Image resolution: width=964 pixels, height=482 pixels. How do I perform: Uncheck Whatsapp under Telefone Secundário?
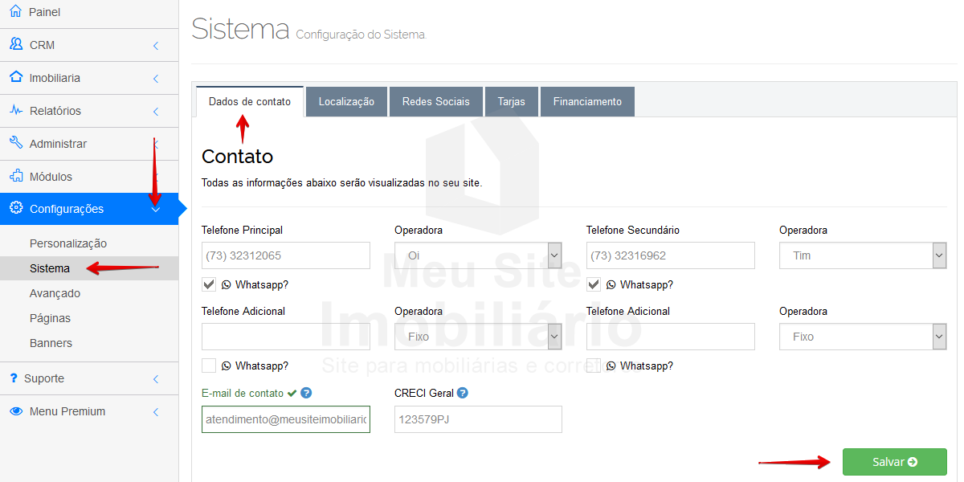pos(594,284)
